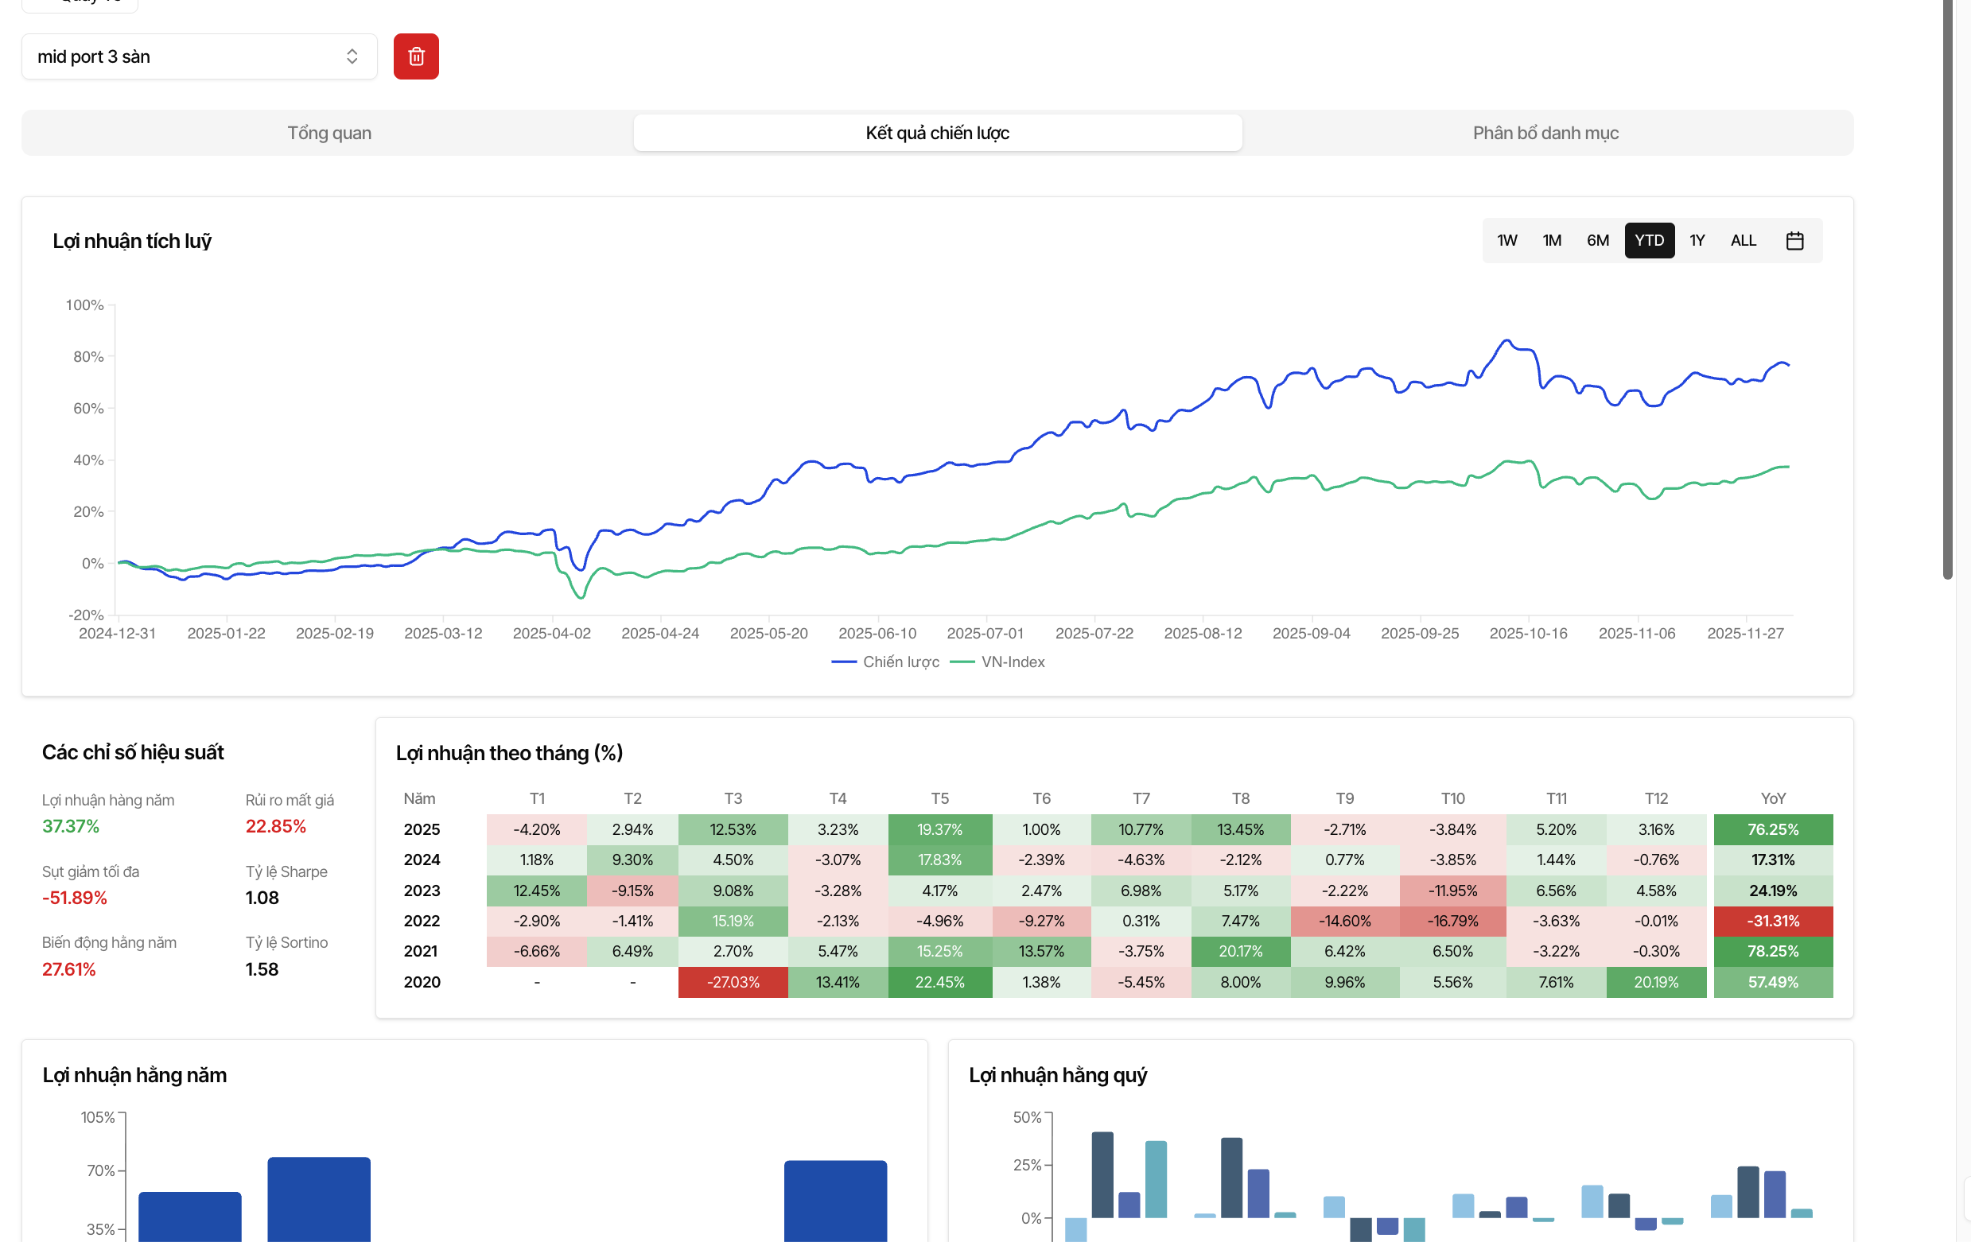Select the Kết quả chiến lược tab

click(937, 133)
